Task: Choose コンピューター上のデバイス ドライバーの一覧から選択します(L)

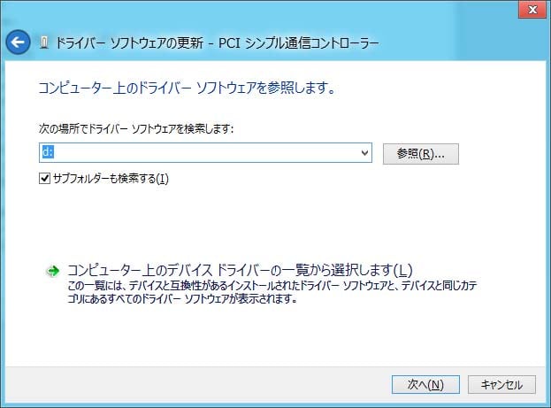Action: coord(240,270)
